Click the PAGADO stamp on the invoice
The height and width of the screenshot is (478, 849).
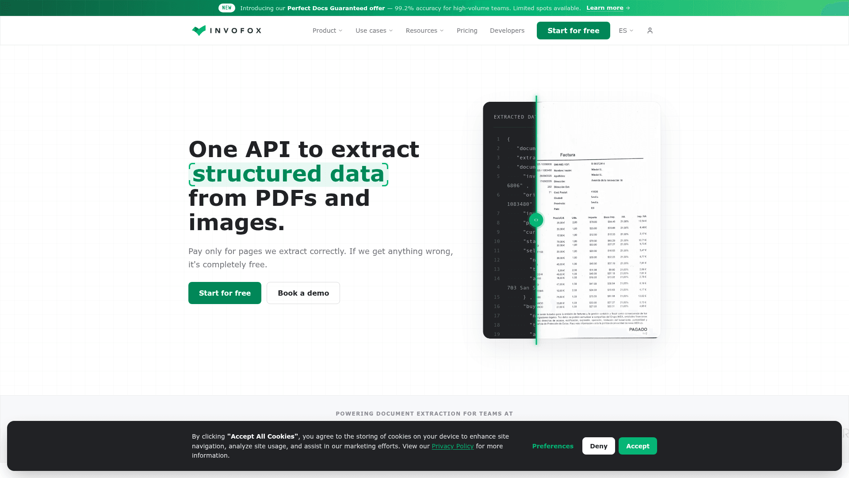pos(638,329)
